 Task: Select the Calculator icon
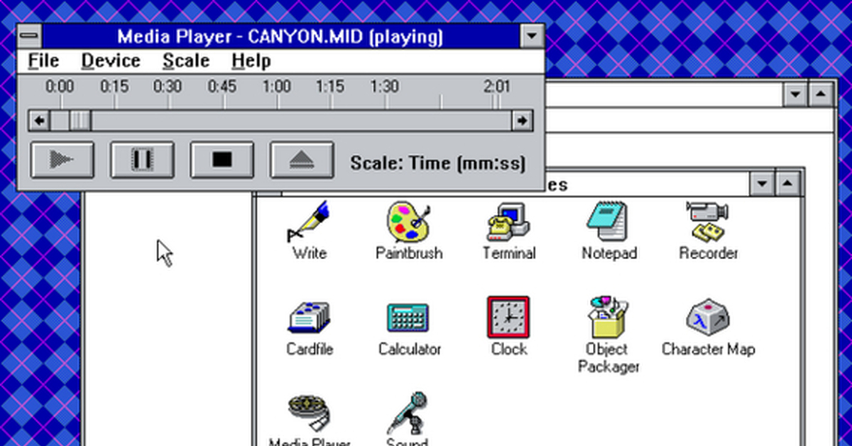point(409,319)
